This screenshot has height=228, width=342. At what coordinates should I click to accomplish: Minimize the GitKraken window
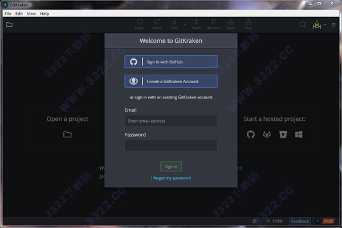click(x=311, y=3)
